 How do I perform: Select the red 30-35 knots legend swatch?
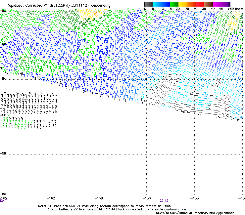(200, 4)
